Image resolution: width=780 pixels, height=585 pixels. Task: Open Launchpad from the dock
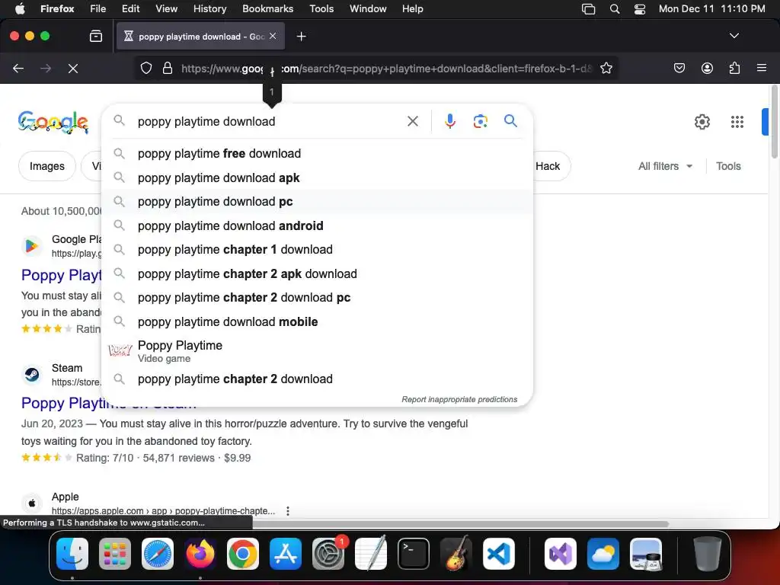pyautogui.click(x=115, y=554)
